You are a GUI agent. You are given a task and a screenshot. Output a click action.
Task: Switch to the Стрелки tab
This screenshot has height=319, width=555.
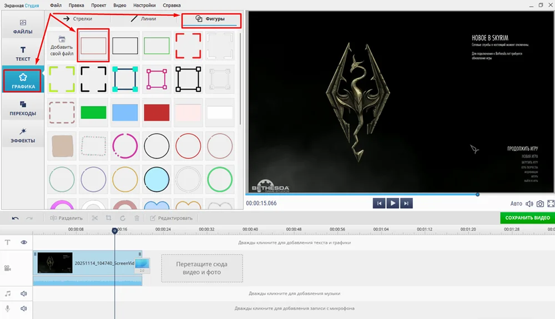coord(78,19)
